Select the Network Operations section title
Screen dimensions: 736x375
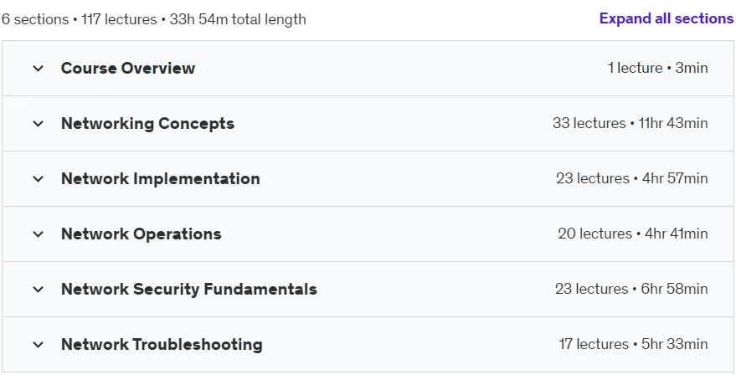pyautogui.click(x=141, y=234)
